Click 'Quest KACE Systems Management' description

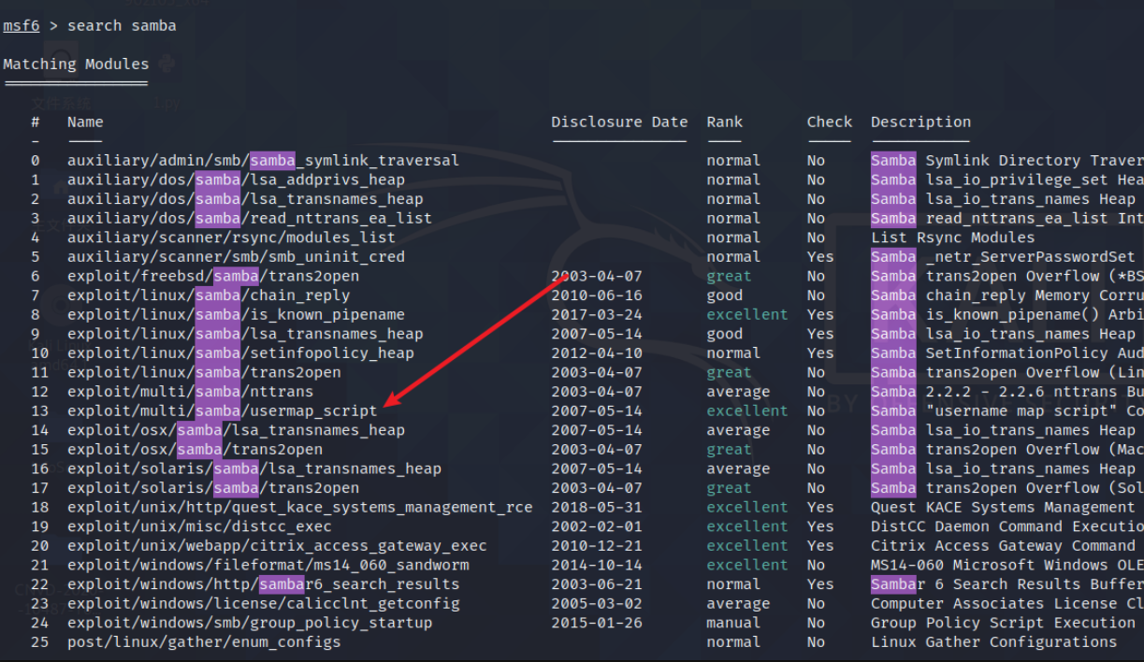coord(1003,507)
